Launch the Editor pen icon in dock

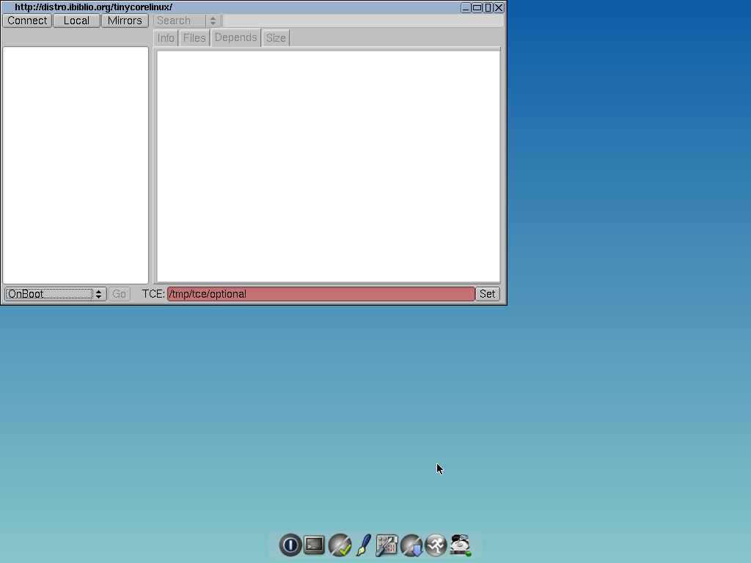pos(363,545)
